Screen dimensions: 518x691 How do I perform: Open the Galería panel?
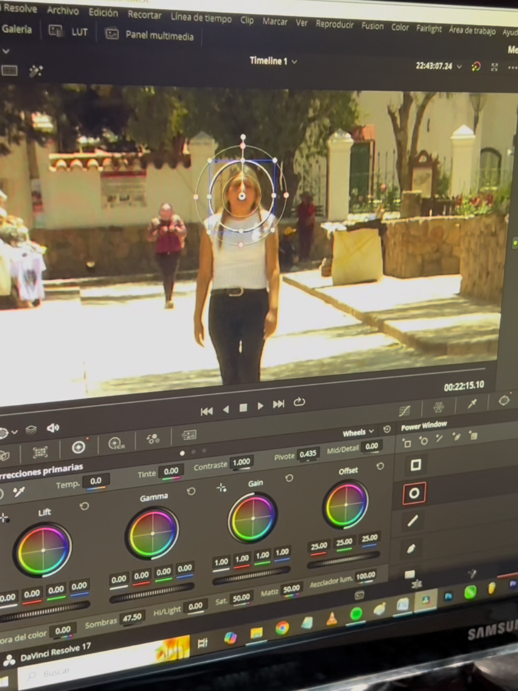[x=16, y=29]
